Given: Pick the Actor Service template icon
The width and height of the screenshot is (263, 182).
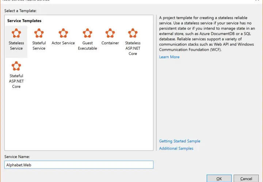Looking at the screenshot, I should [63, 33].
